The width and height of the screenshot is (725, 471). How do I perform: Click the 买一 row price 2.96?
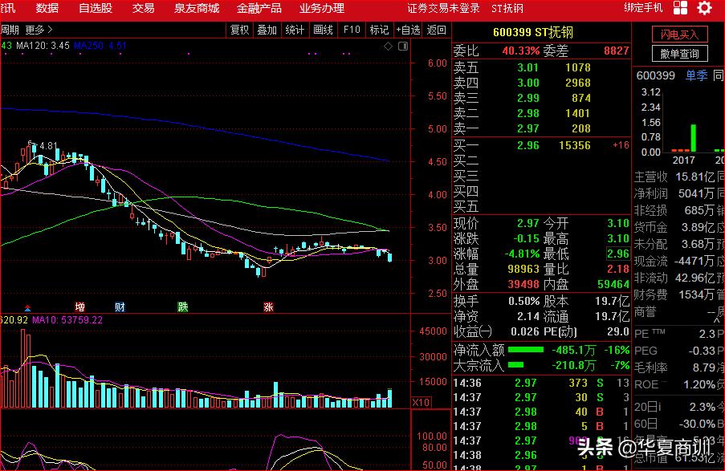point(527,145)
